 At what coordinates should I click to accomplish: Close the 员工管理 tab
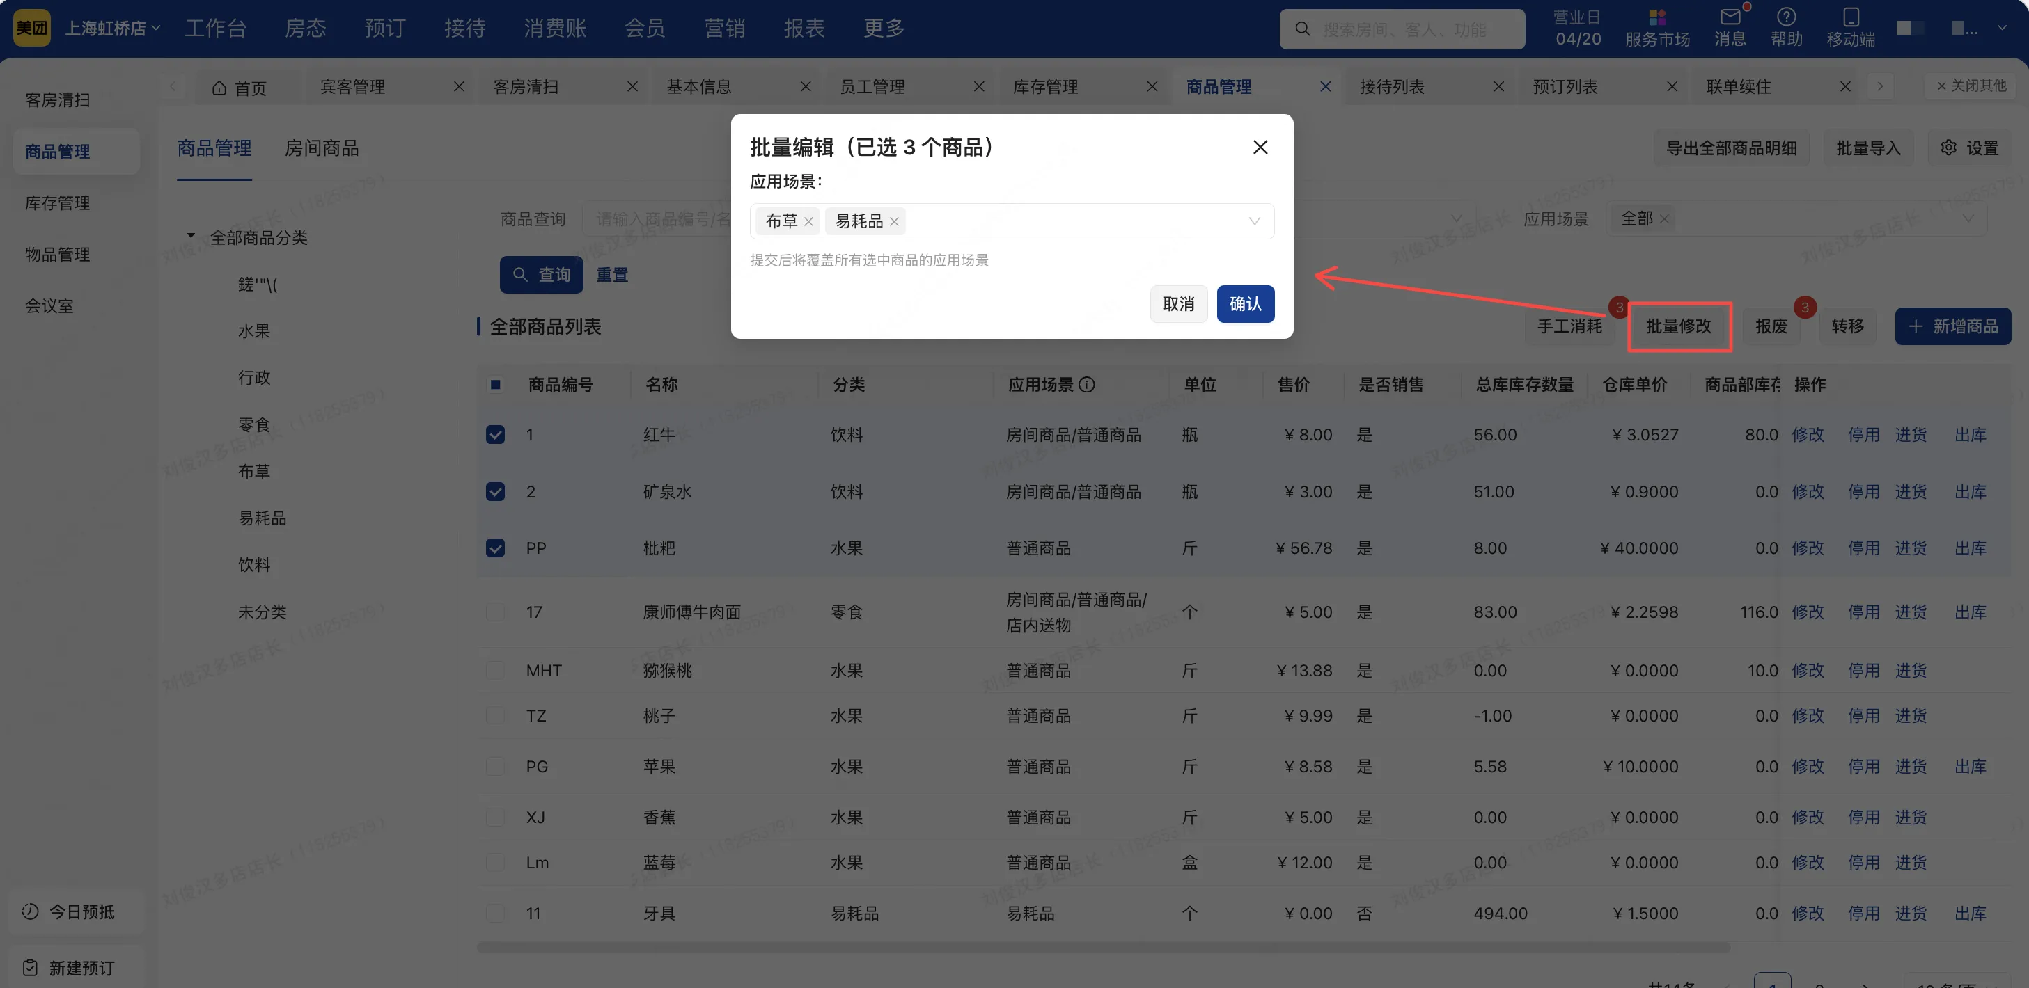click(x=979, y=86)
